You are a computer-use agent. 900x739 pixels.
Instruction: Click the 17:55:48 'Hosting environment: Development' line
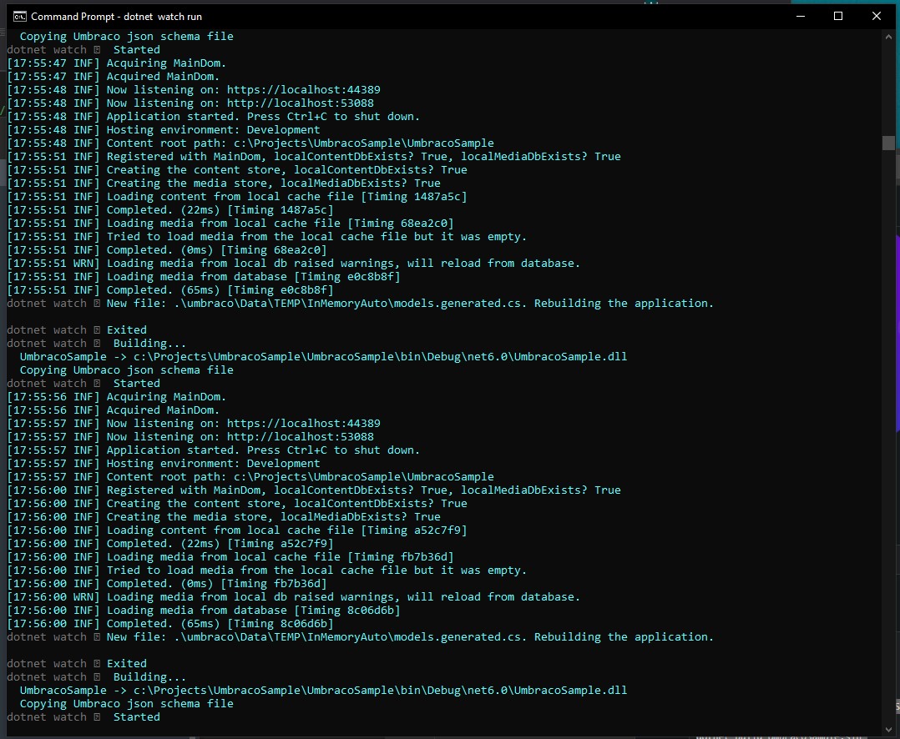coord(164,129)
